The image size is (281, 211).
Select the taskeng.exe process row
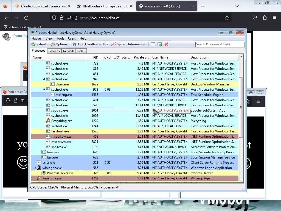pos(134,95)
